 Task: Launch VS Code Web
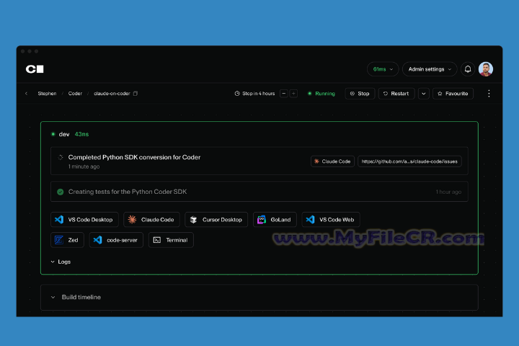[331, 220]
